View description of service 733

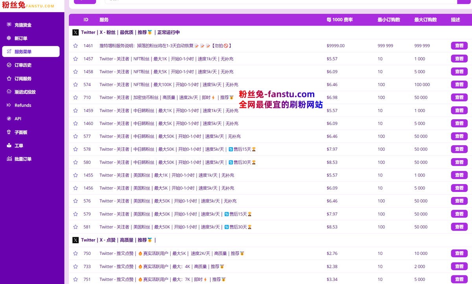pyautogui.click(x=459, y=266)
